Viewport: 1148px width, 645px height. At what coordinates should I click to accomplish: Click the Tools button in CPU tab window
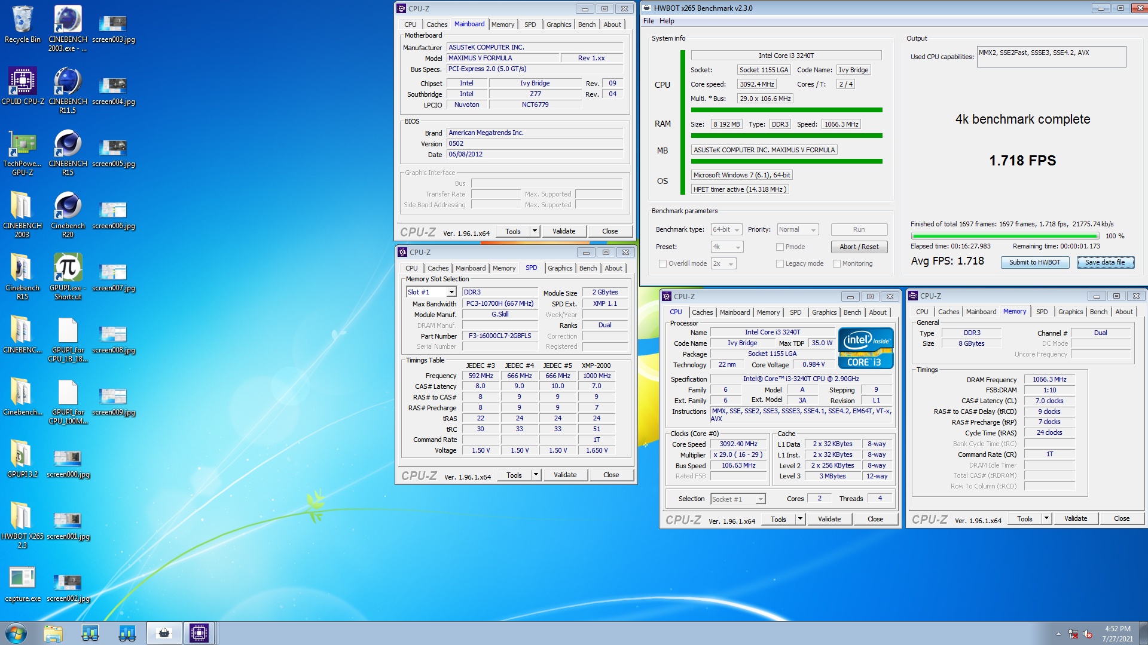[x=778, y=519]
